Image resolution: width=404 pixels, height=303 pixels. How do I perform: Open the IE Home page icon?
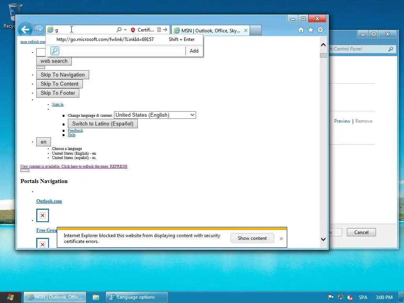coord(301,30)
